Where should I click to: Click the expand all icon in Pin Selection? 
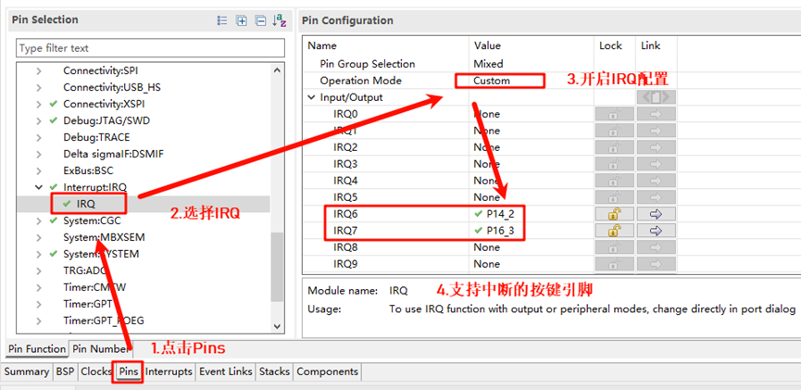click(x=241, y=20)
